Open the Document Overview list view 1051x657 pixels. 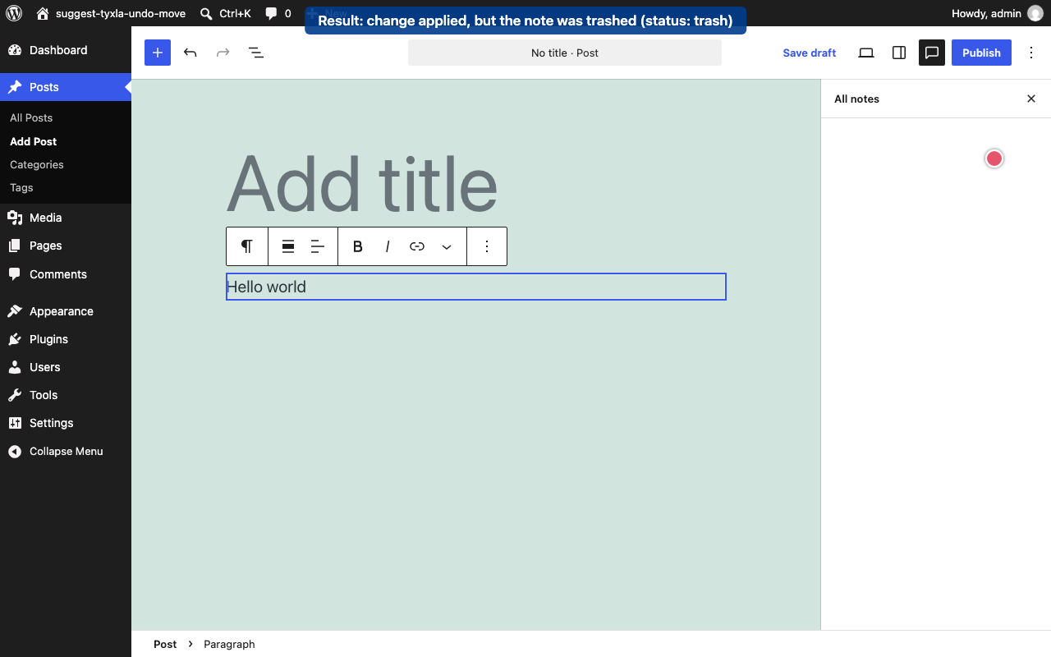256,53
